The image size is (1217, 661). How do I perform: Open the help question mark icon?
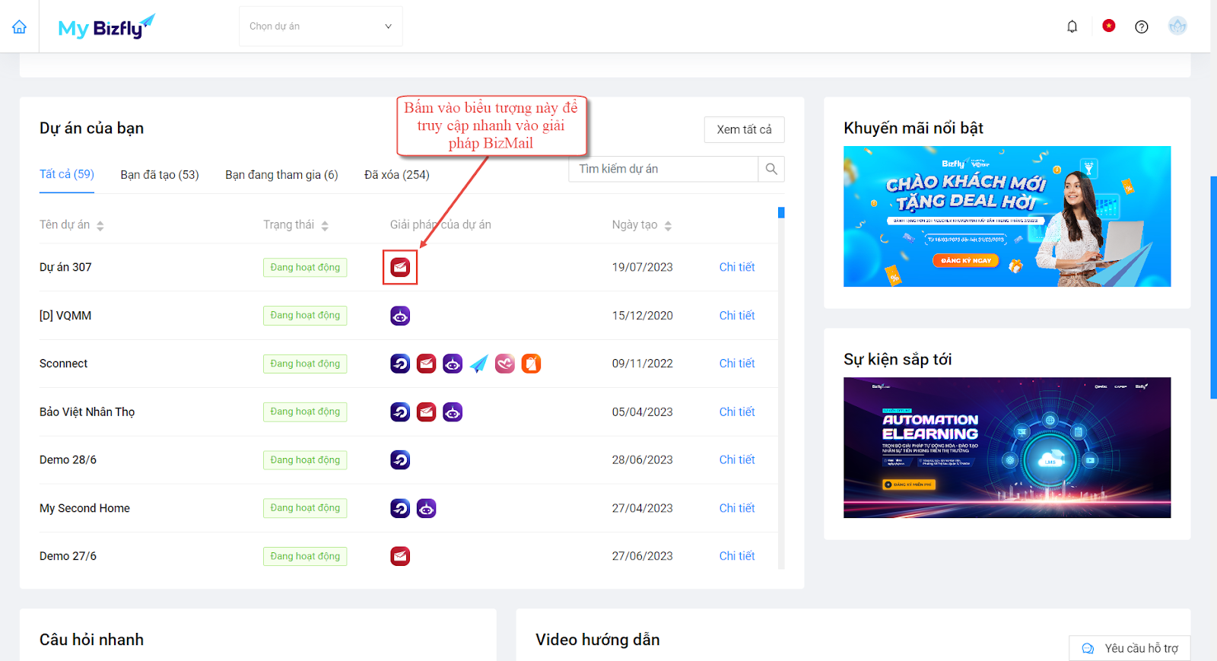[1142, 27]
